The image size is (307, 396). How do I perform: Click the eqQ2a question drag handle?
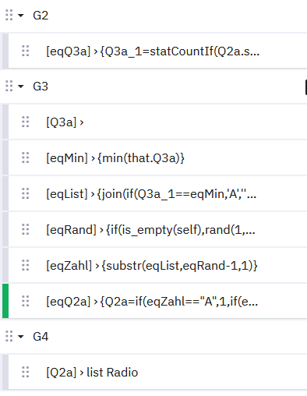25,301
